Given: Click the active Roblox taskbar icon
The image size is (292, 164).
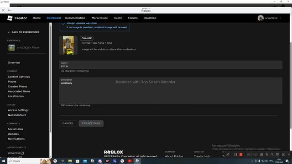Looking at the screenshot, I should 137,161.
